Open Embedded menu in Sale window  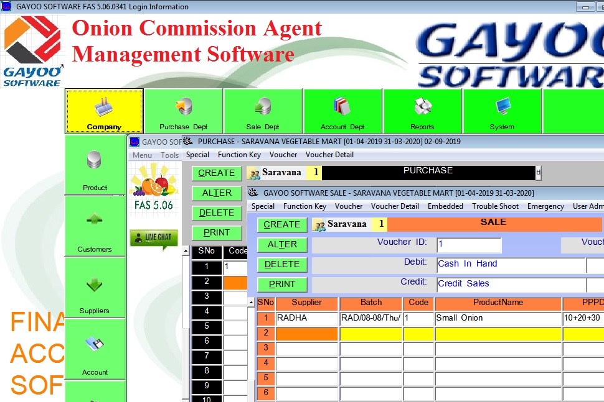click(x=445, y=206)
